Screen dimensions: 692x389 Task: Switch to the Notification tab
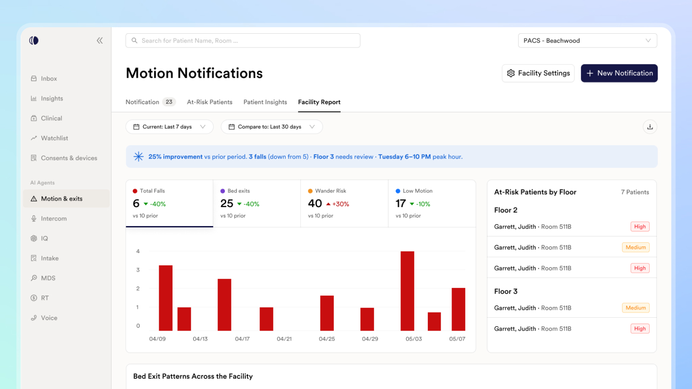pos(151,102)
